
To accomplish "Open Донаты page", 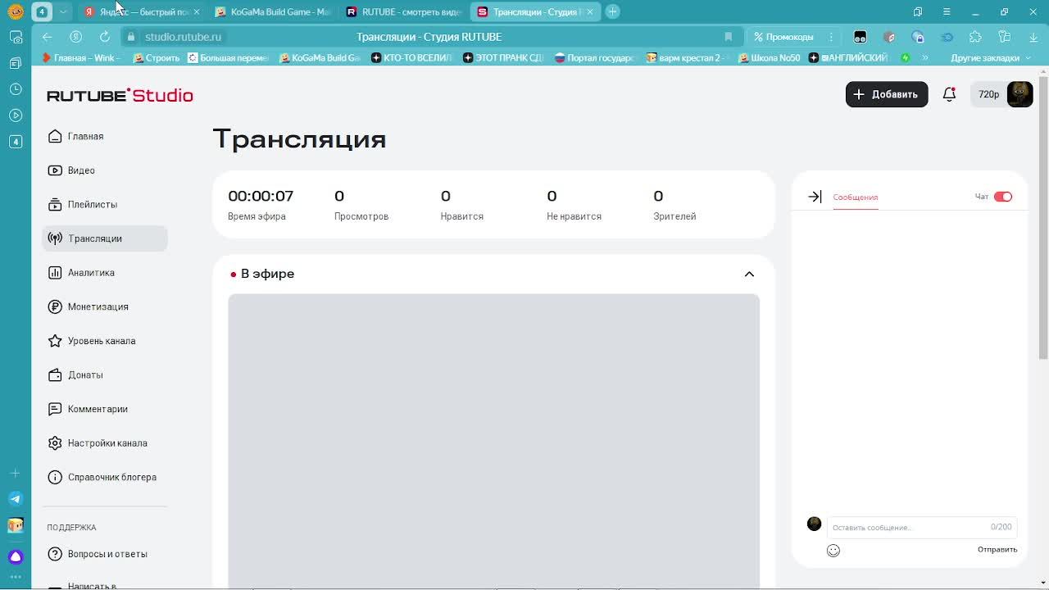I will pos(105,374).
